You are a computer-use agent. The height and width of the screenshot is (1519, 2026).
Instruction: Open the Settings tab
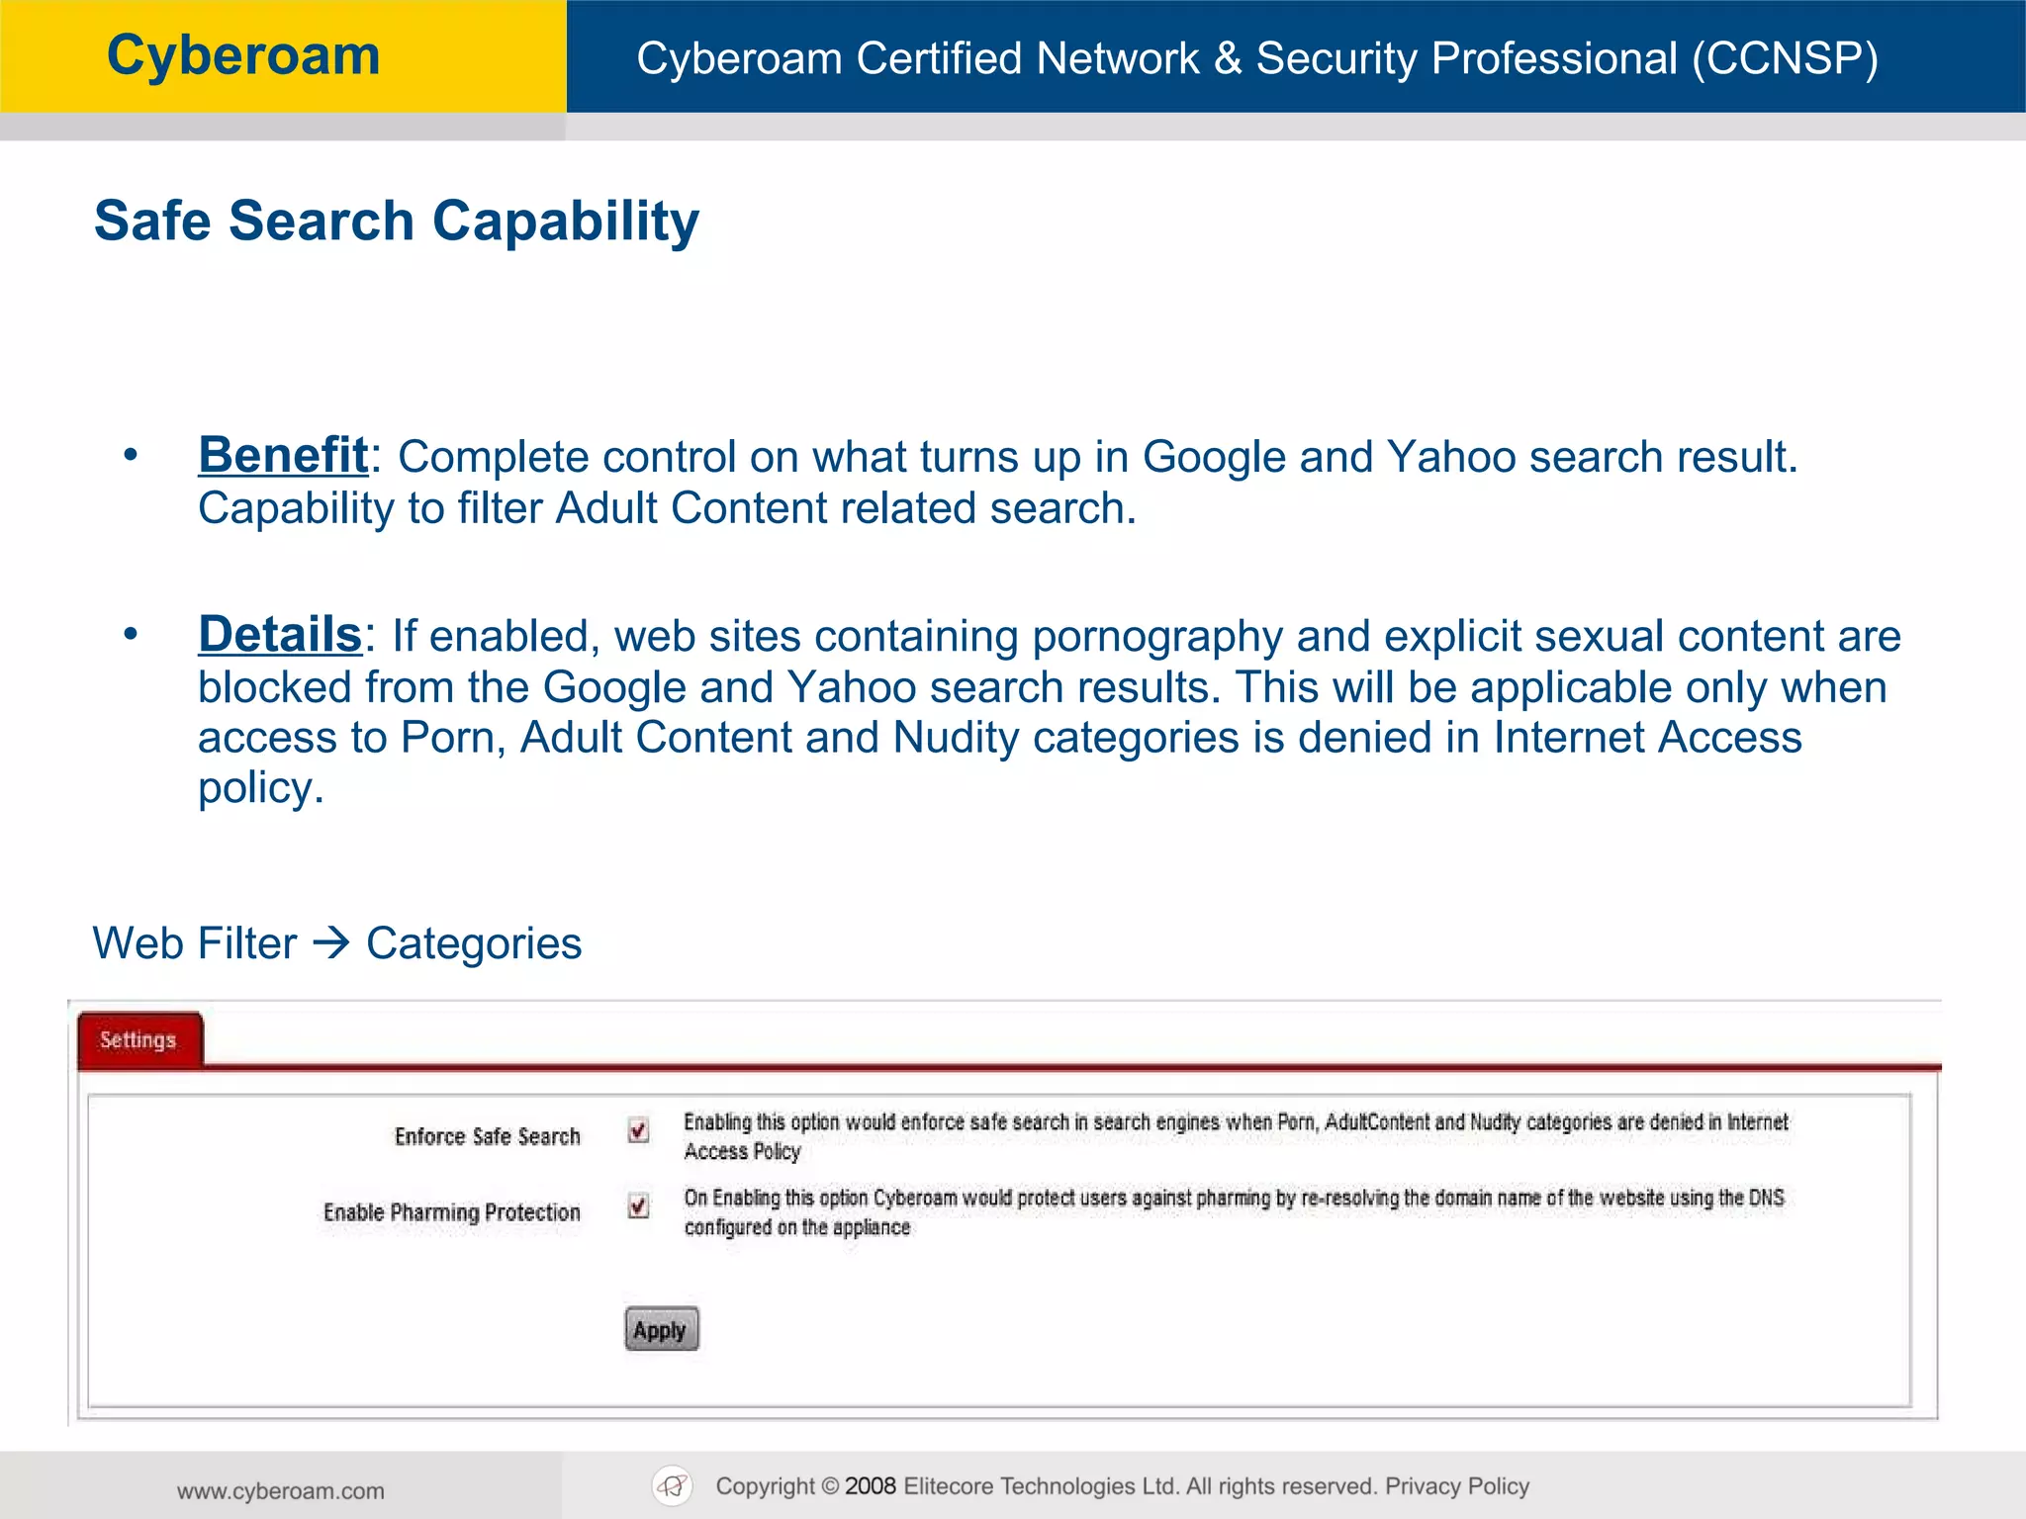(139, 1039)
